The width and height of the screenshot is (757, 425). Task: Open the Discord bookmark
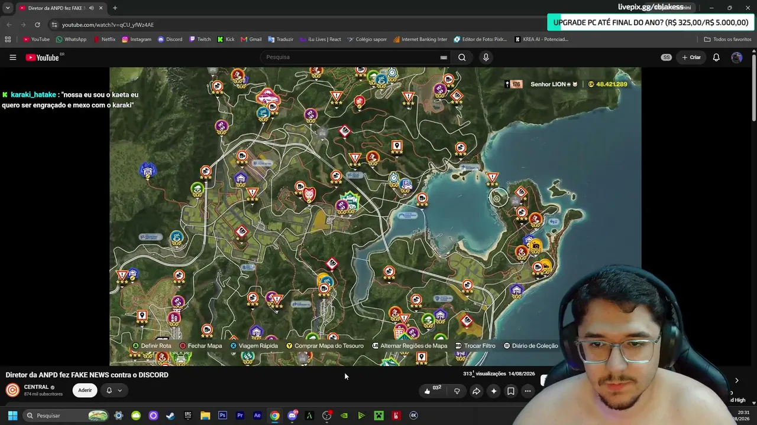170,40
